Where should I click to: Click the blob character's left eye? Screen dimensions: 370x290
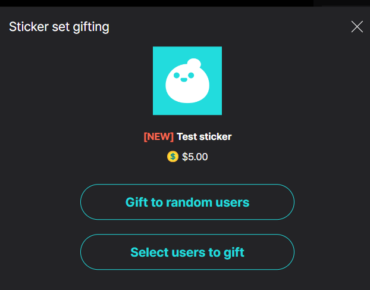[177, 76]
